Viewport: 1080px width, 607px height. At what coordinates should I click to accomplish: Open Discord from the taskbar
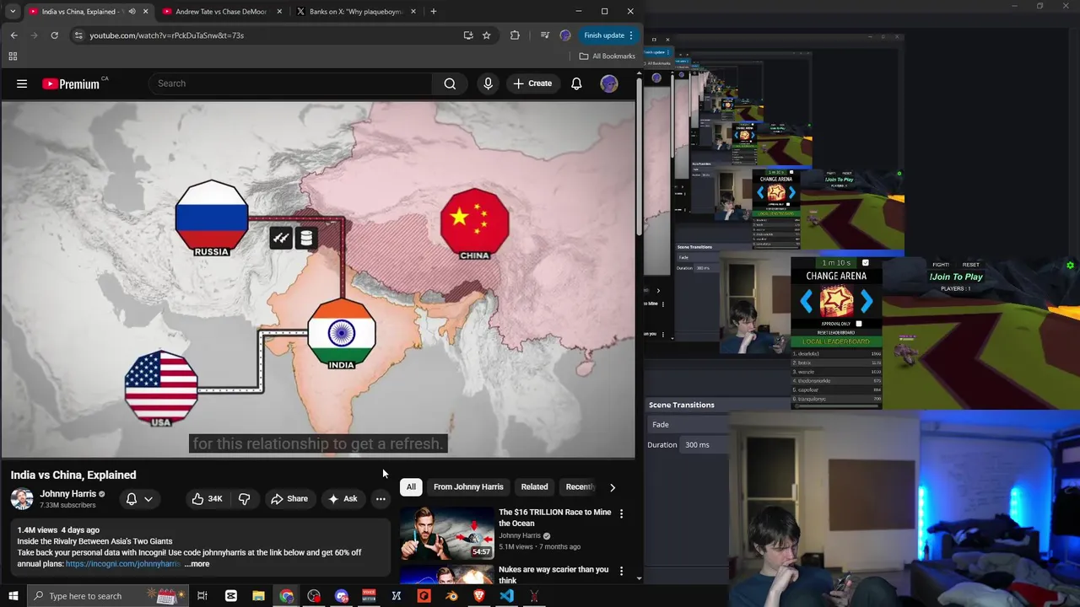[x=342, y=596]
